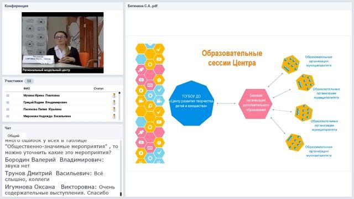Viewport: 354px width, 199px height.
Task: Open the Общий chat tab
Action: pyautogui.click(x=13, y=136)
